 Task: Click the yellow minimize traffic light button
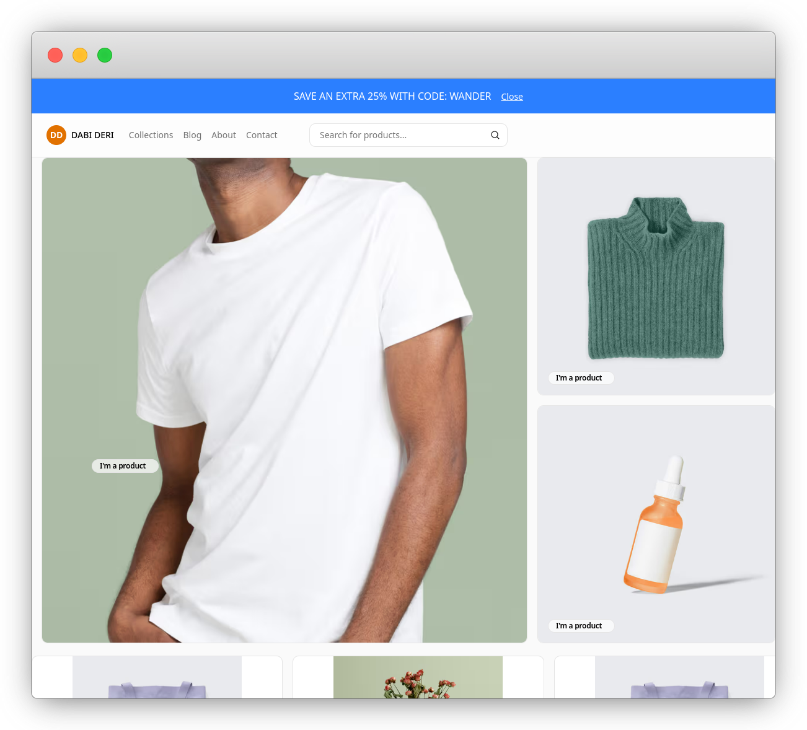tap(80, 55)
